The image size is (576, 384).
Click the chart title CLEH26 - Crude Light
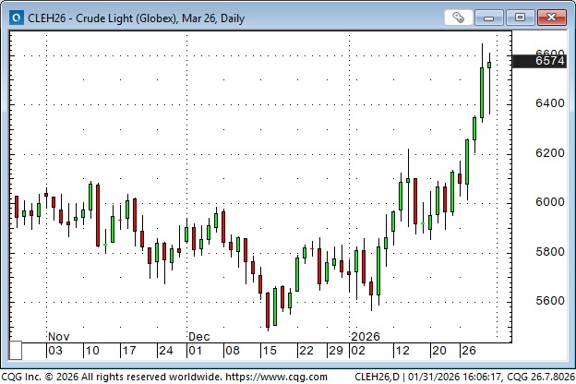click(138, 17)
